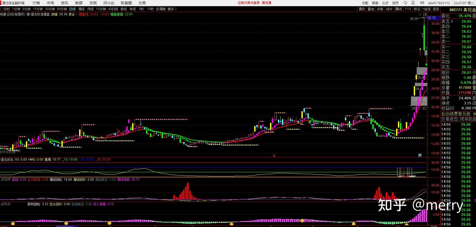Image resolution: width=476 pixels, height=227 pixels.
Task: Click the red $ marker below the candles
Action: click(274, 156)
